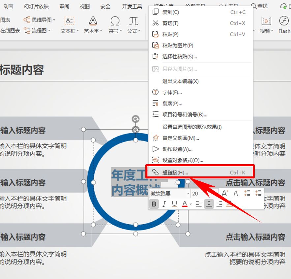
Task: Align text left in mini toolbar
Action: pos(199,204)
